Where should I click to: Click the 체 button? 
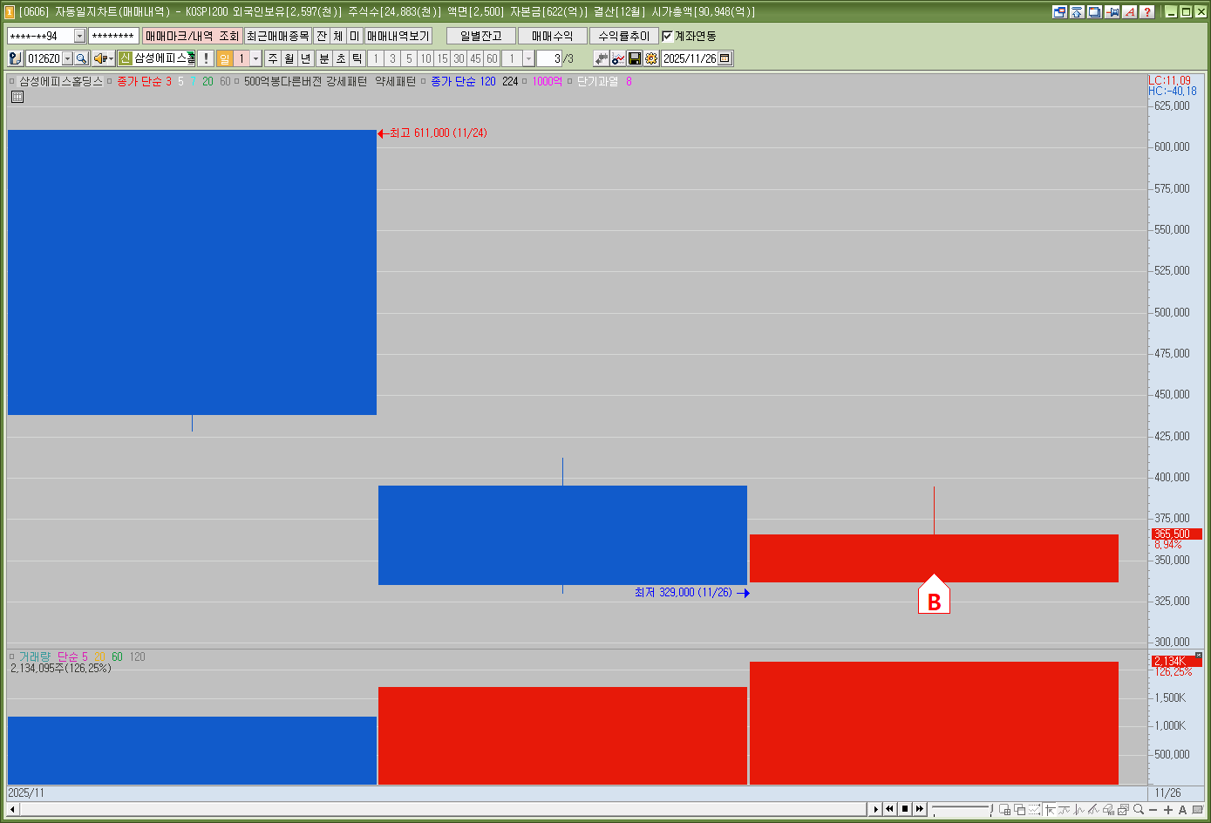tap(338, 36)
